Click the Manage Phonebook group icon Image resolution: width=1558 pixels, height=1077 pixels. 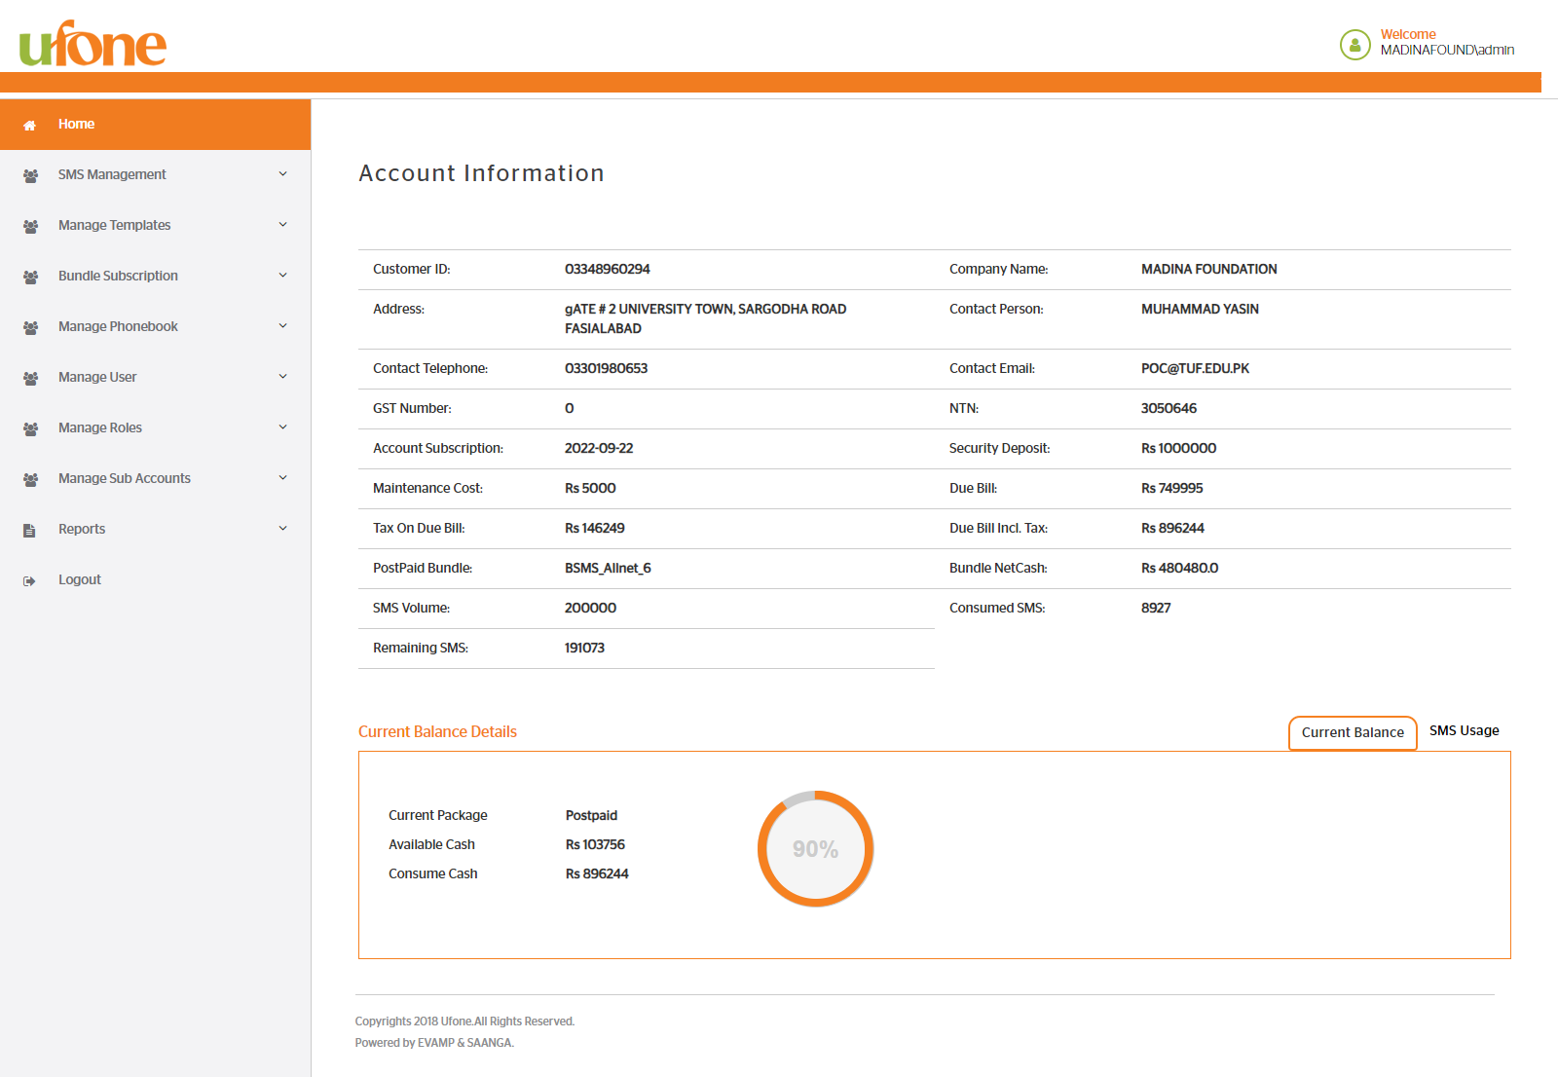click(x=30, y=327)
